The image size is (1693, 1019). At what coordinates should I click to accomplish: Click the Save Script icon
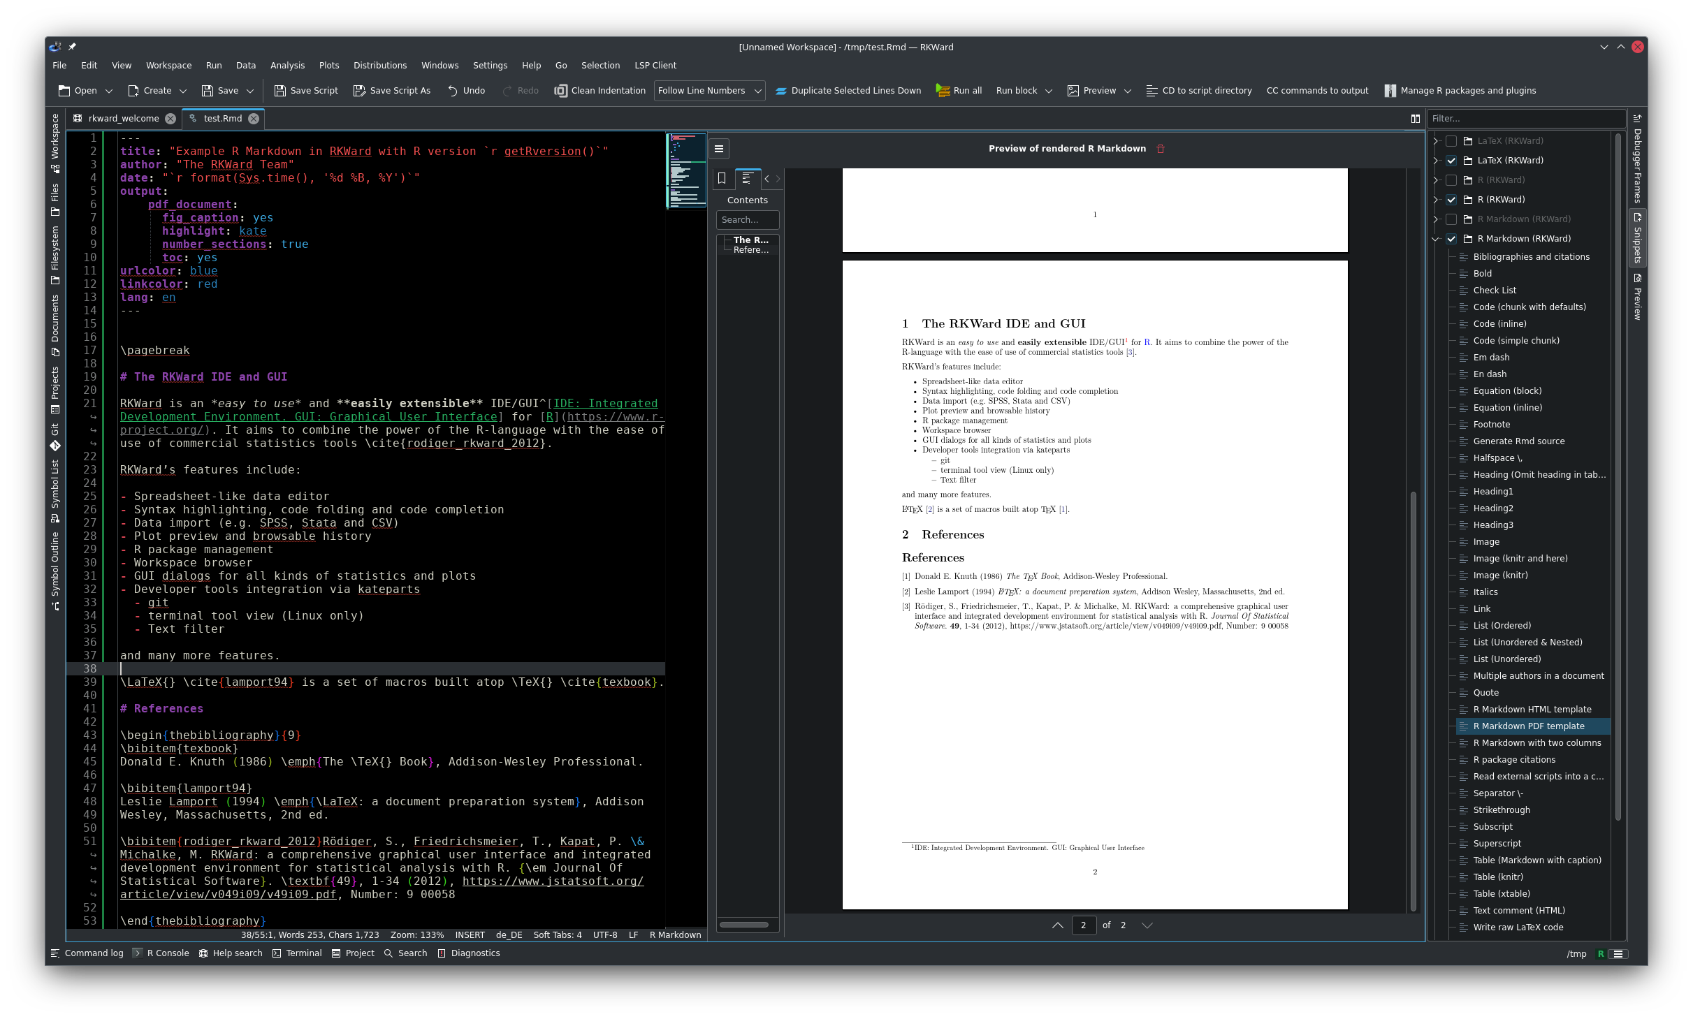pyautogui.click(x=279, y=91)
